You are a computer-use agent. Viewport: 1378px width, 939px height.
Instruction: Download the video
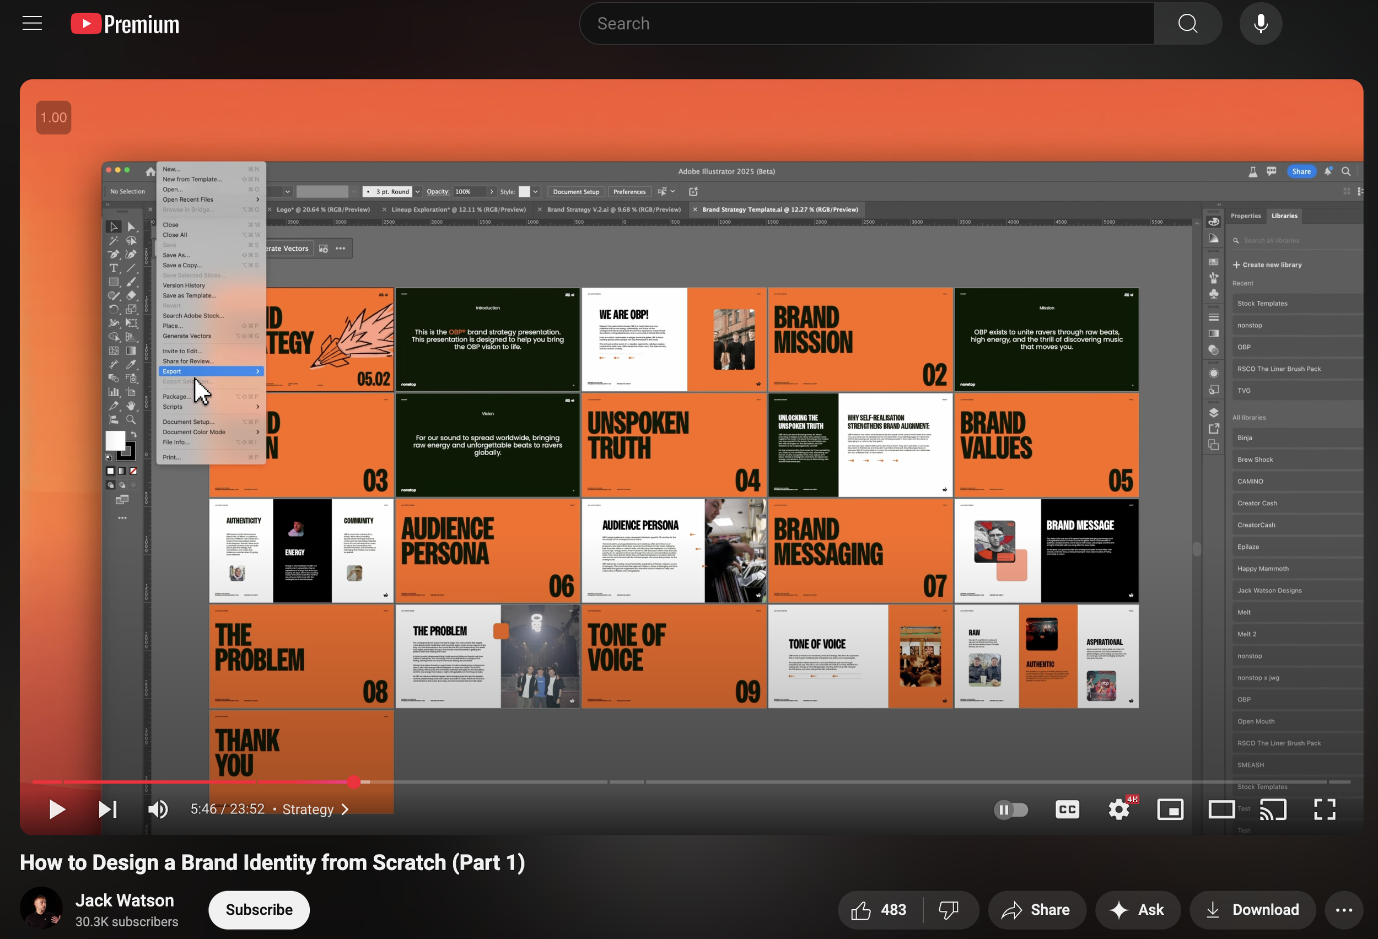[1252, 909]
